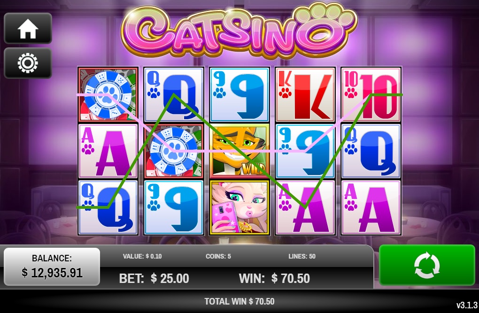Select the Wild tiger cat symbol
Viewport: 479px width, 313px height.
point(239,151)
